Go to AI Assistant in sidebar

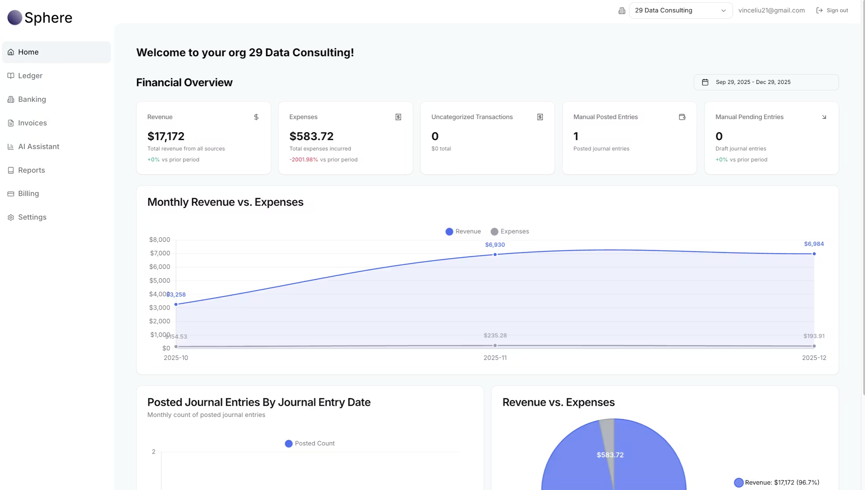38,146
